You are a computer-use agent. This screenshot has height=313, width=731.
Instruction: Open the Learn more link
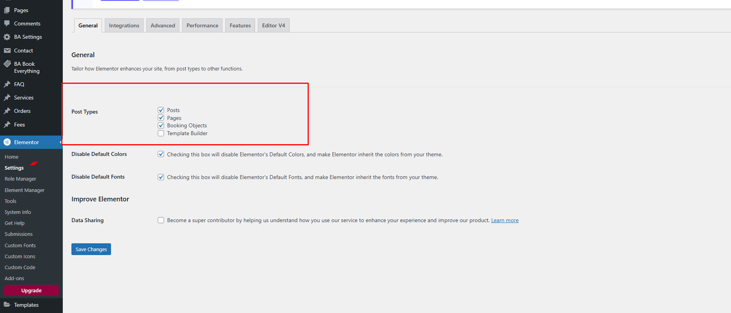pyautogui.click(x=504, y=220)
